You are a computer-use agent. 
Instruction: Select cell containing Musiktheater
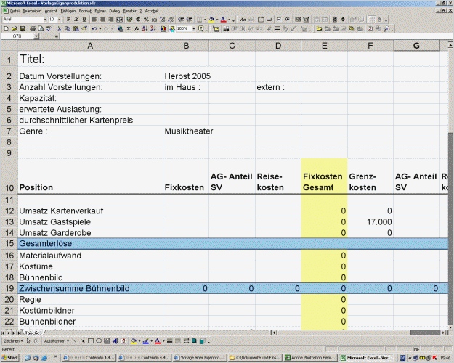pyautogui.click(x=185, y=131)
